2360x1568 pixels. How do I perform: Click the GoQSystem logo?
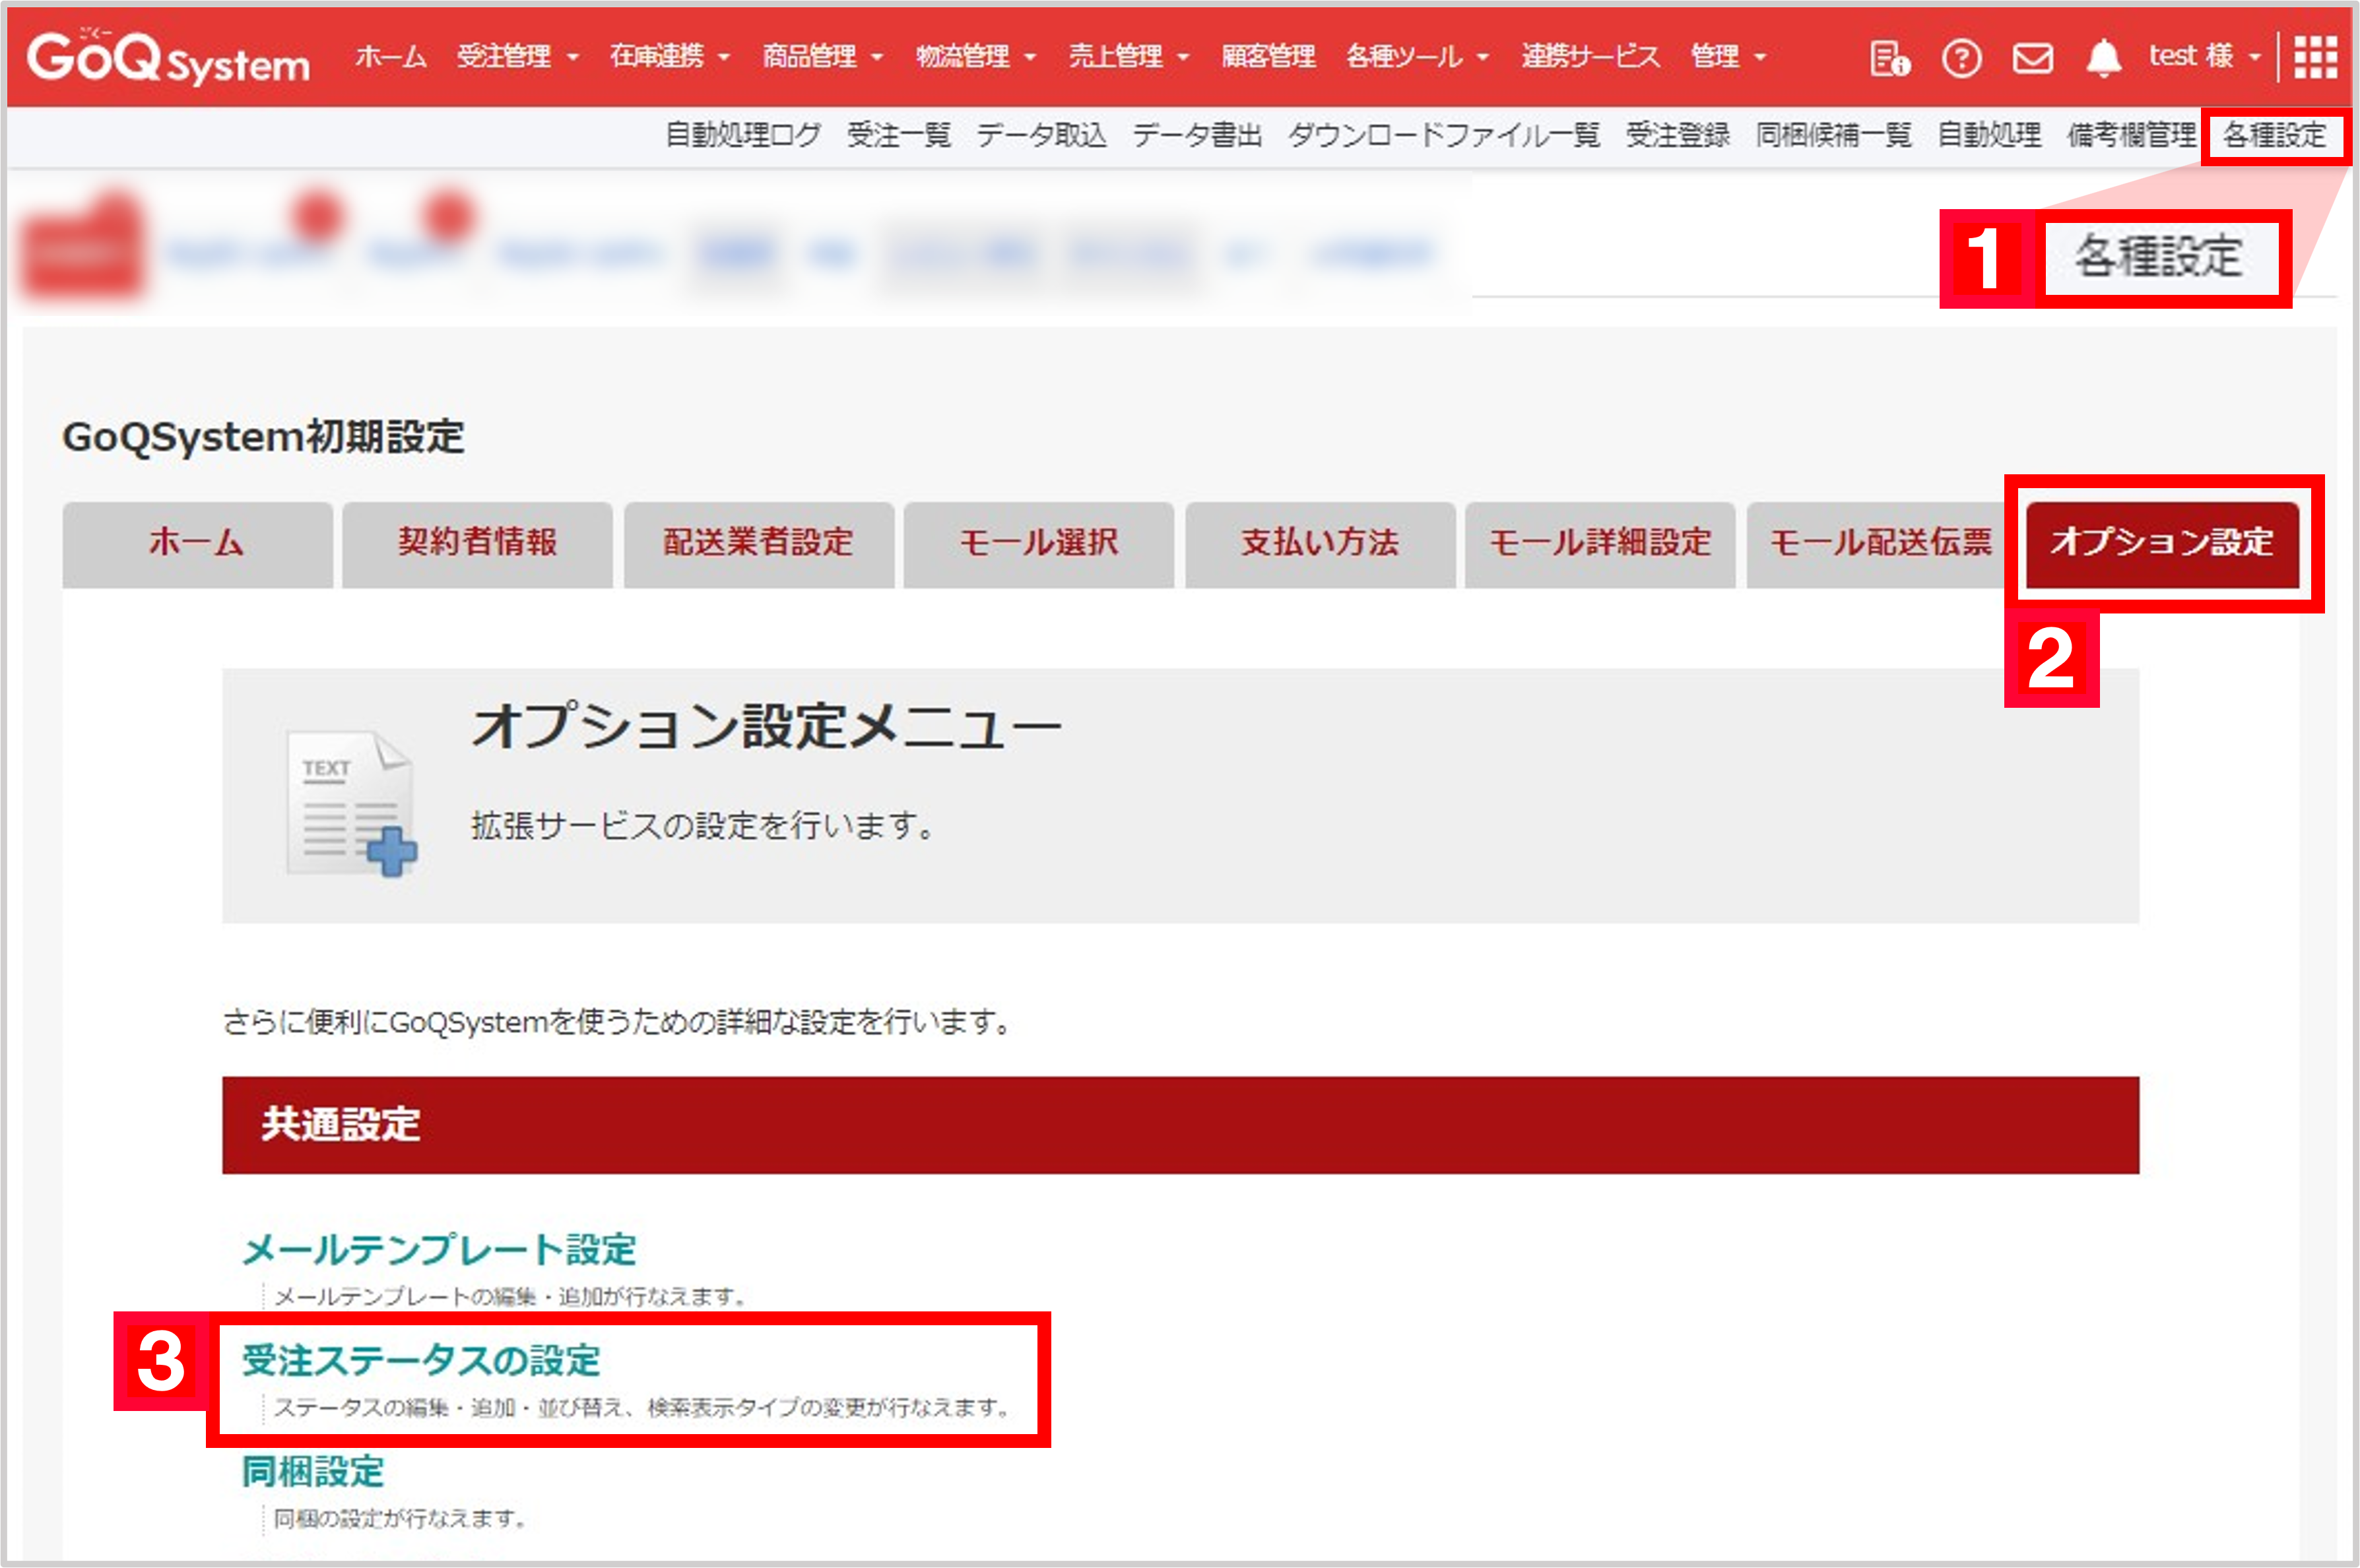(168, 58)
